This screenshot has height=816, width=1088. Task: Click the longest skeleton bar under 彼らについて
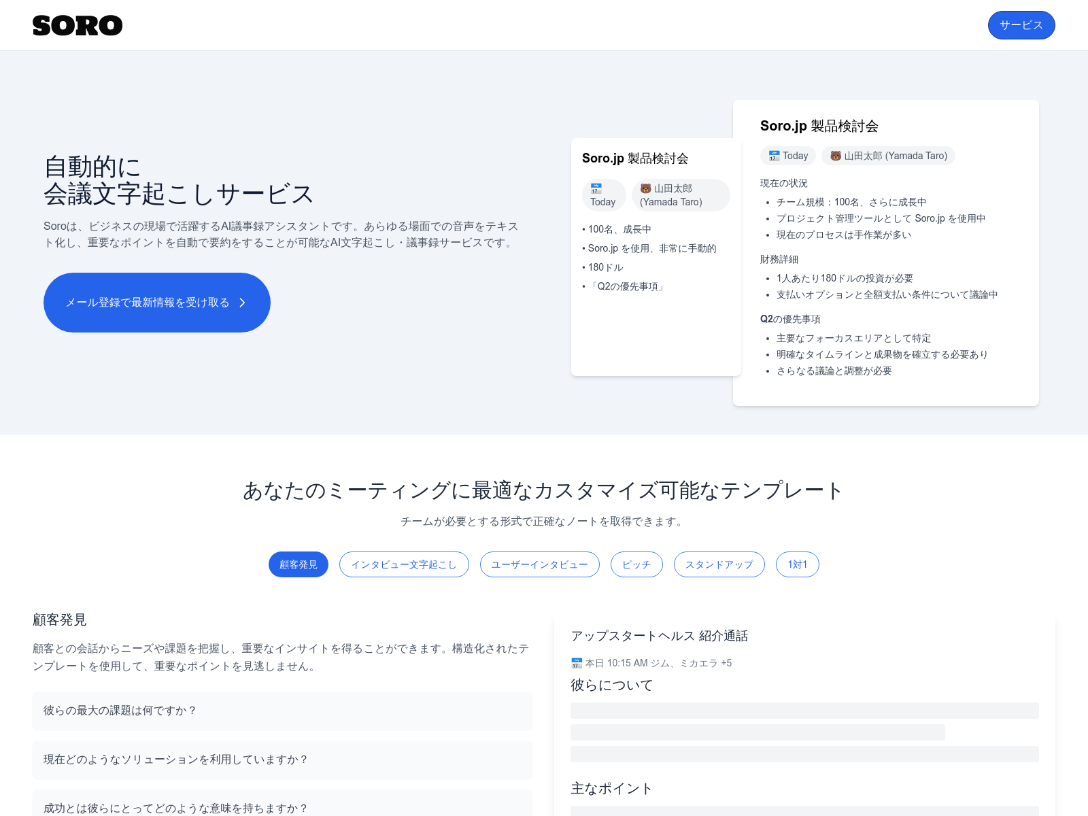coord(804,709)
